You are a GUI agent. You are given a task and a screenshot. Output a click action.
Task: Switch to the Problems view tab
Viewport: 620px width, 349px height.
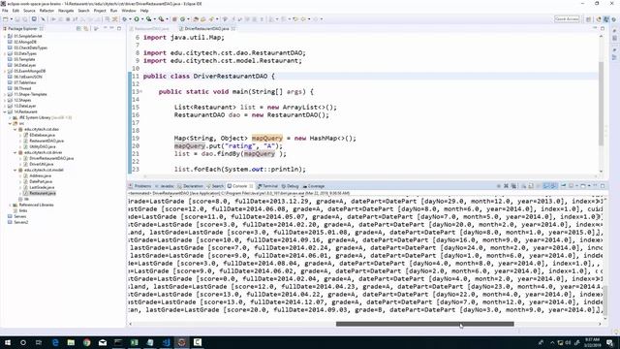click(139, 186)
